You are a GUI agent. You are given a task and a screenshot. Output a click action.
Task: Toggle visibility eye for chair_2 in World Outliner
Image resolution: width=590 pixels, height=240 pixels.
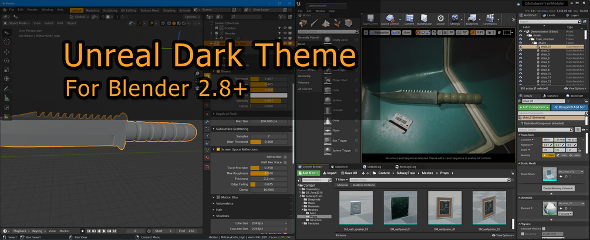(x=521, y=50)
